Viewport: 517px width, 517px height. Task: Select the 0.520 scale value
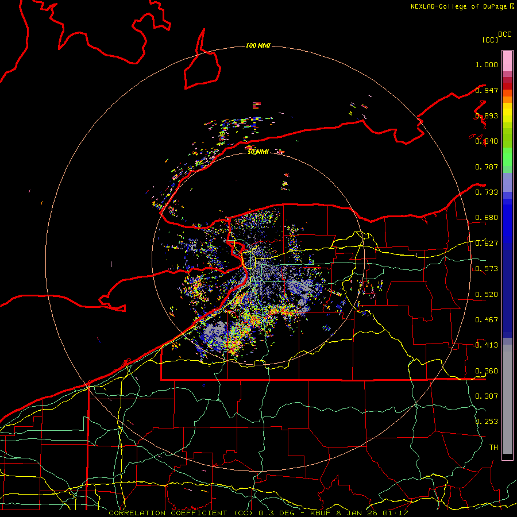coord(487,295)
